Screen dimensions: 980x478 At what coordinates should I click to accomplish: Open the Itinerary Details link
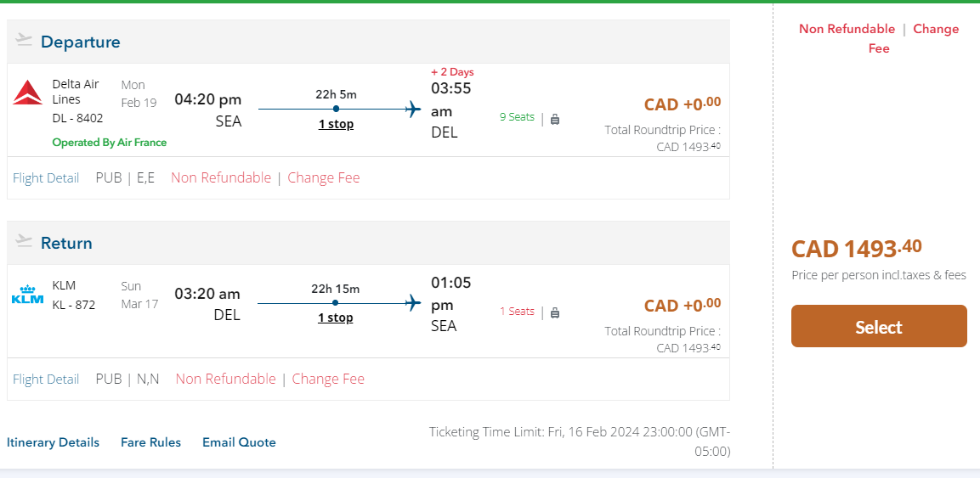coord(53,442)
